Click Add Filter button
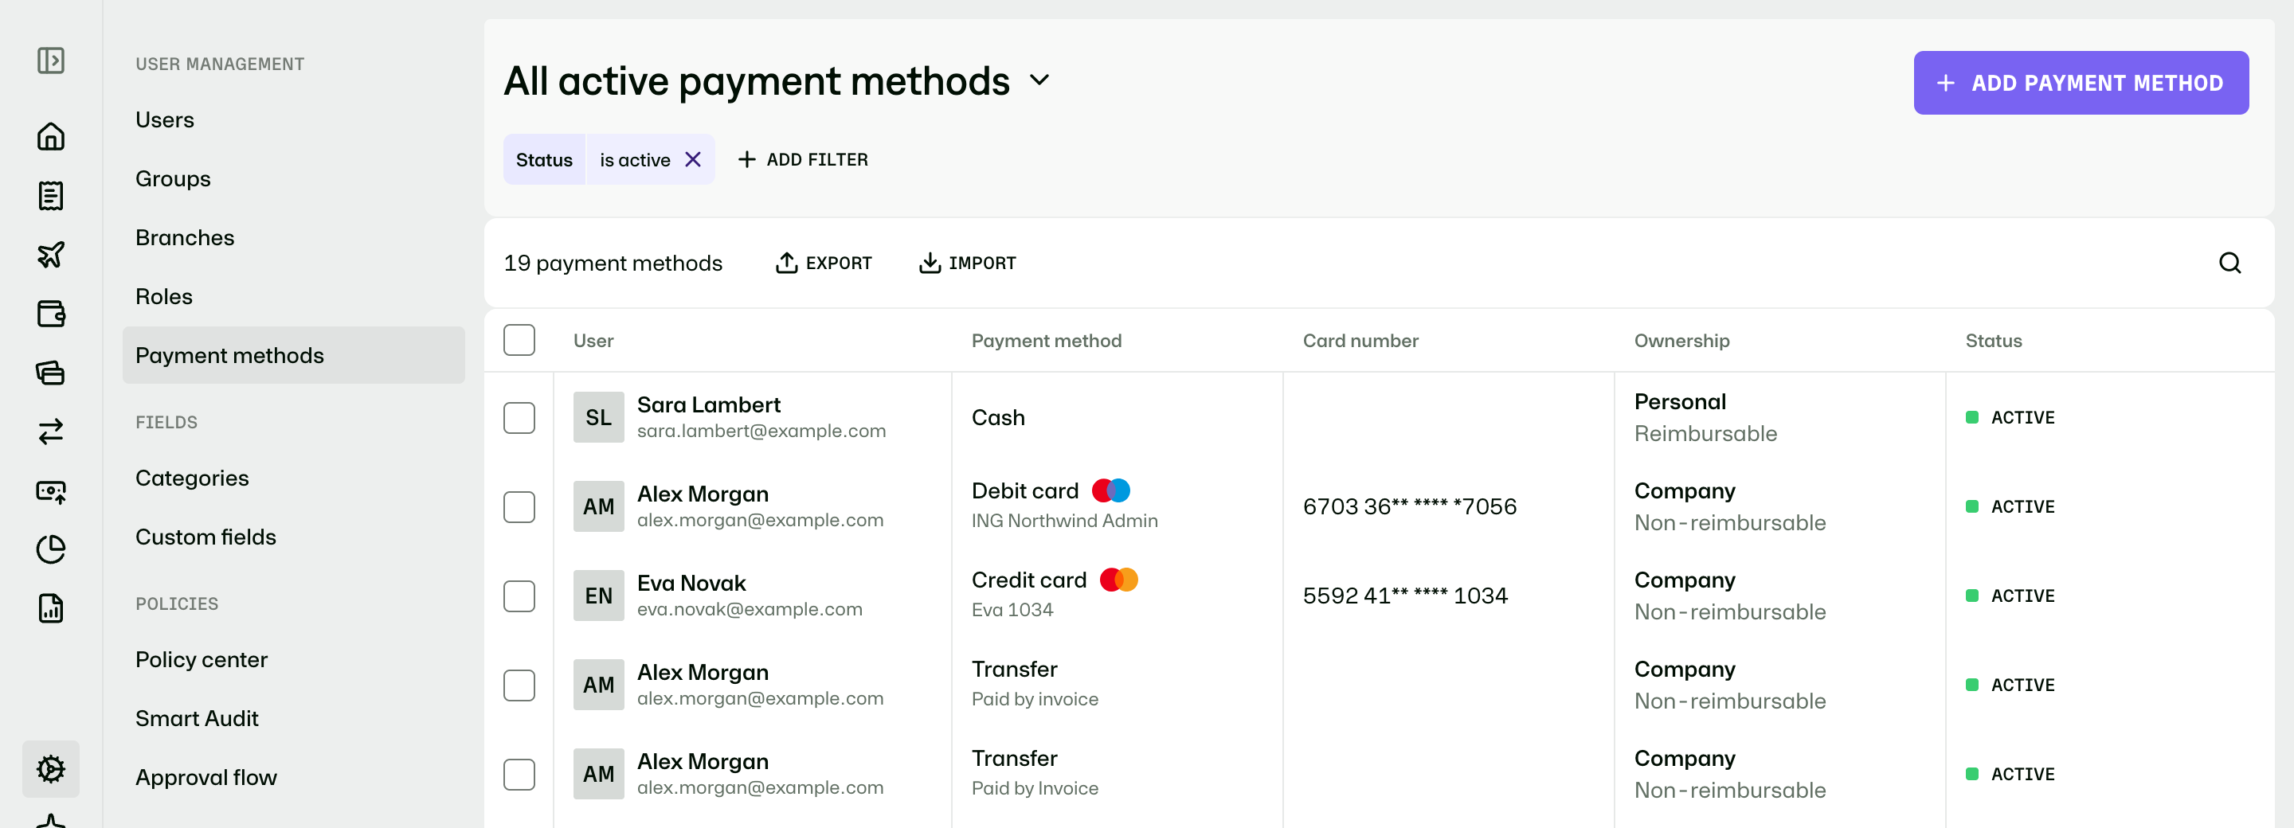The height and width of the screenshot is (828, 2294). coord(803,159)
